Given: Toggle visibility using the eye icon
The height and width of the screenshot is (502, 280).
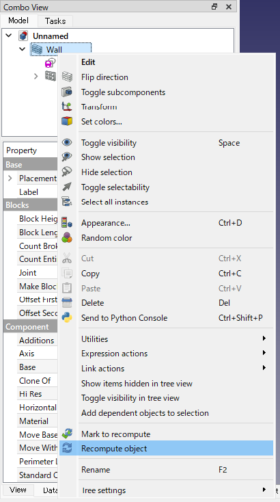Looking at the screenshot, I should coord(67,143).
